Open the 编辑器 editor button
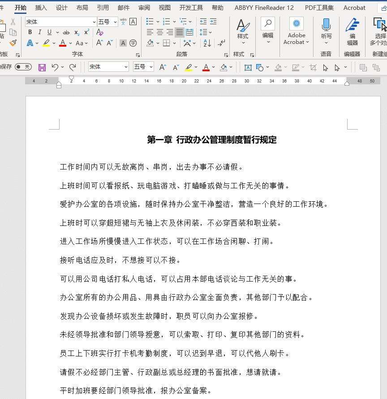This screenshot has width=387, height=399. pyautogui.click(x=352, y=31)
